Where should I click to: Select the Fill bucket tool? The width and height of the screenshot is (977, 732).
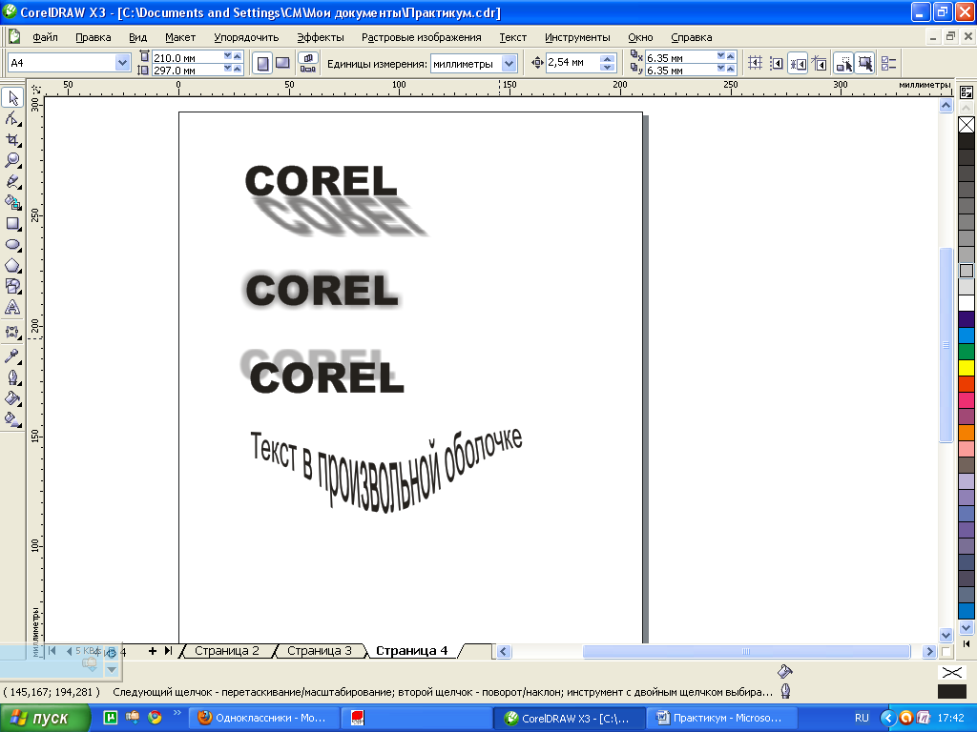click(x=12, y=398)
